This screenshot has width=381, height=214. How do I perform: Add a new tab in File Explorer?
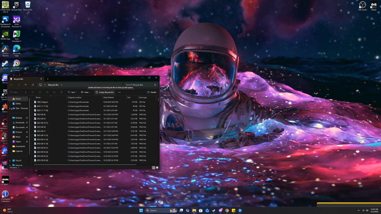(x=48, y=79)
